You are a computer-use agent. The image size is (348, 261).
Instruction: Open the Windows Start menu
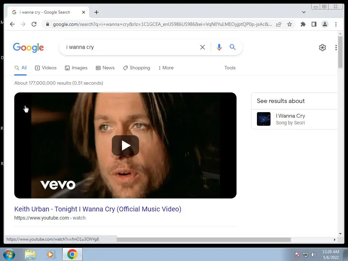pyautogui.click(x=9, y=254)
